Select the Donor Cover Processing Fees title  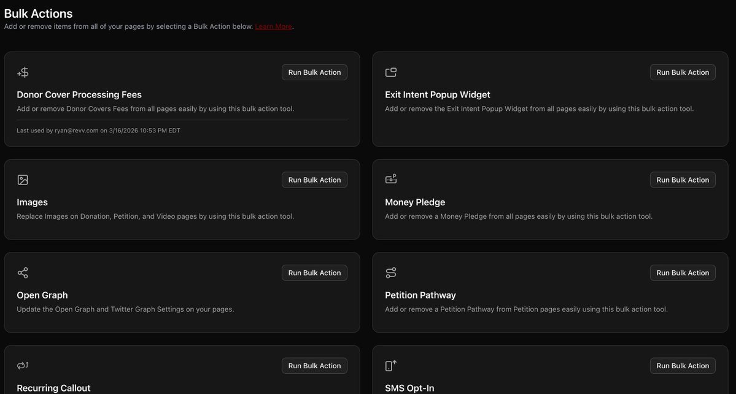coord(79,94)
